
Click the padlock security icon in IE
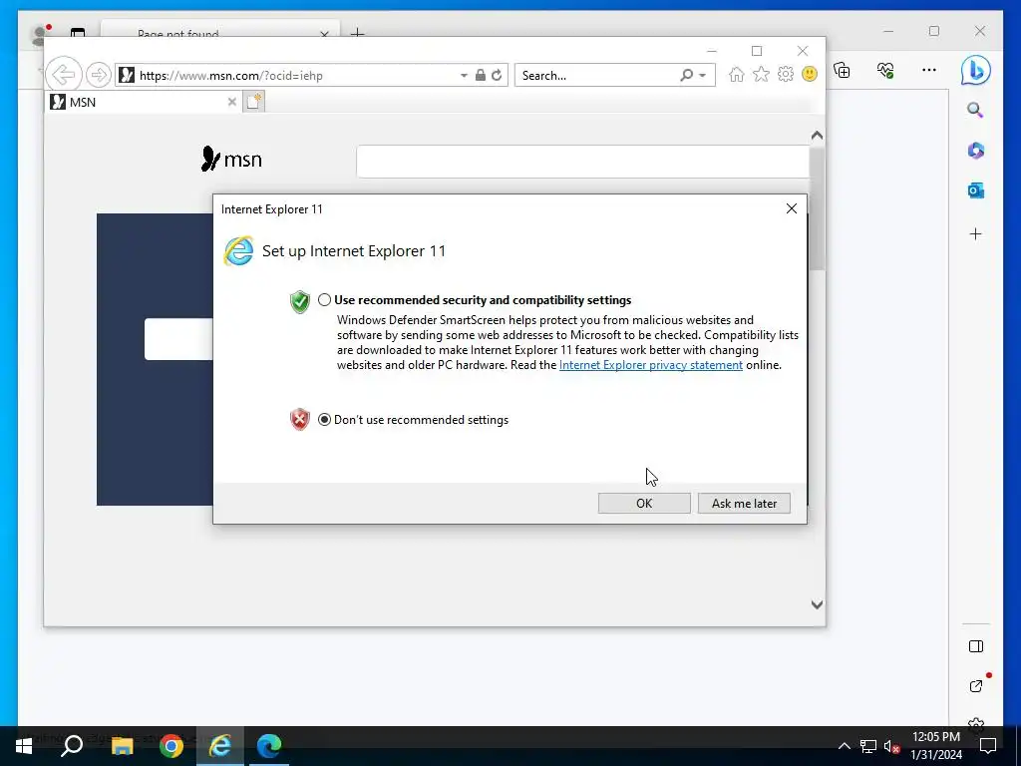point(481,75)
